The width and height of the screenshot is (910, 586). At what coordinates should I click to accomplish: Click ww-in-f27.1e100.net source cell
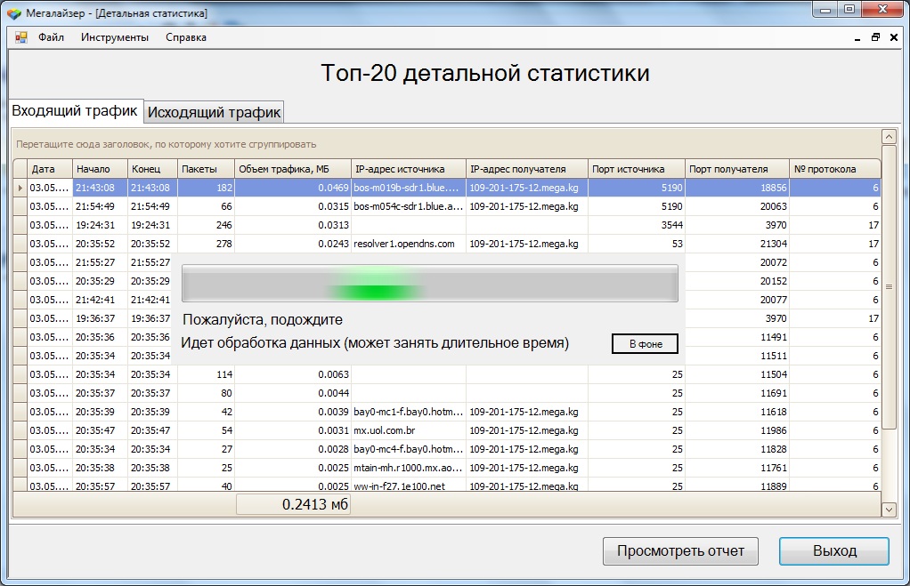(x=409, y=486)
